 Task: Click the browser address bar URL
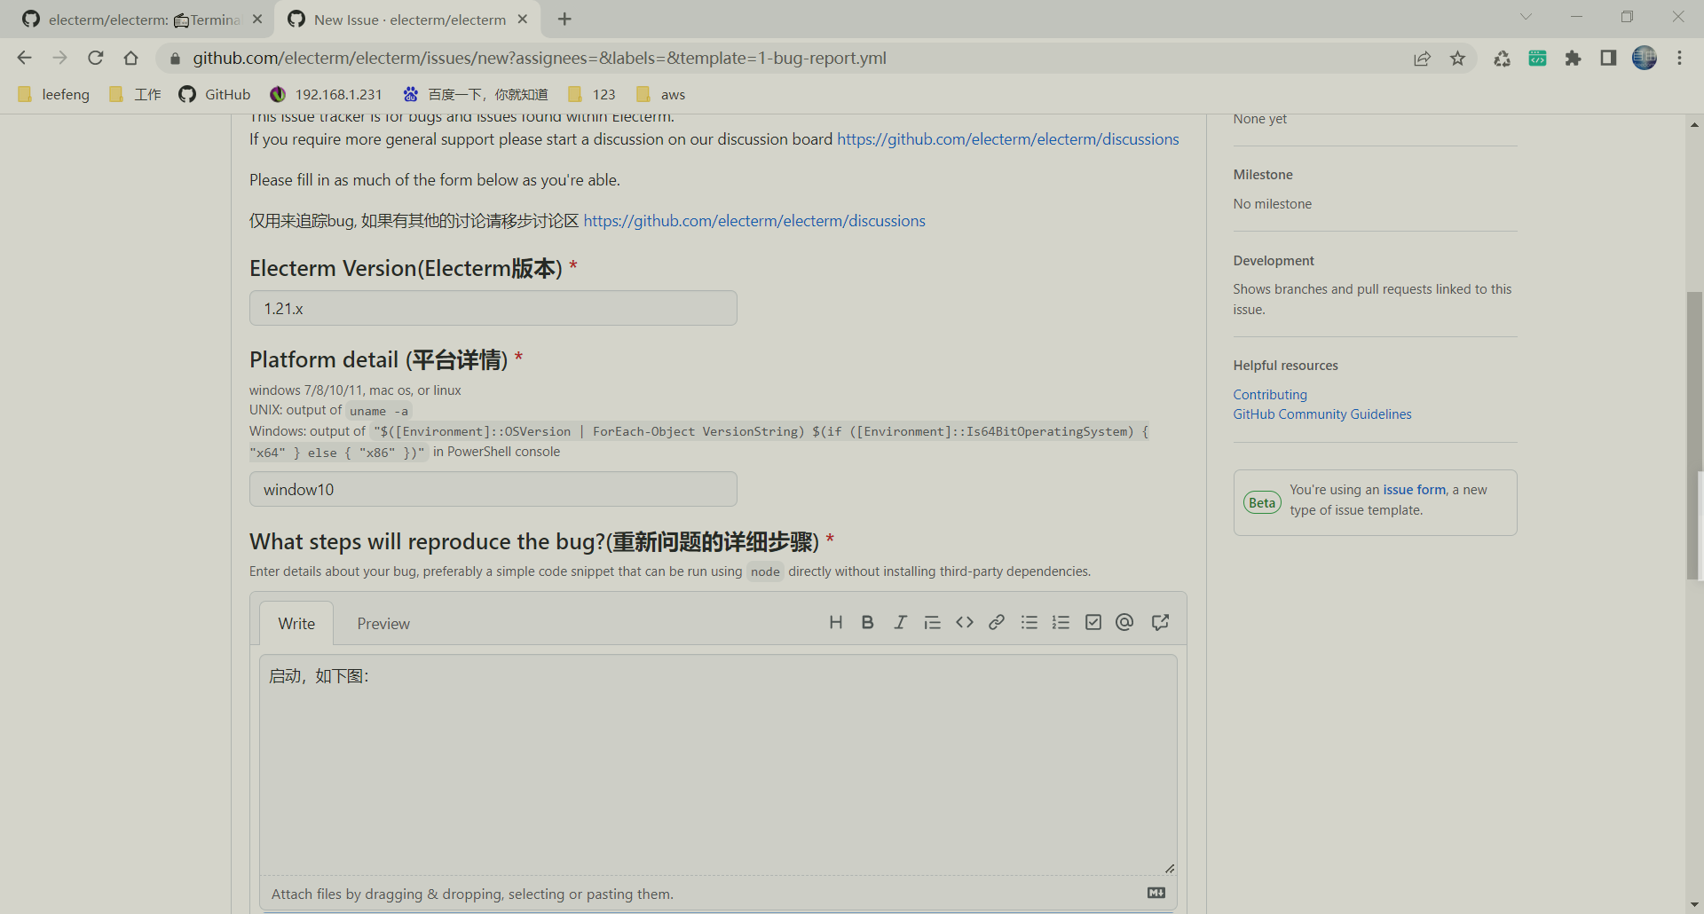coord(540,58)
